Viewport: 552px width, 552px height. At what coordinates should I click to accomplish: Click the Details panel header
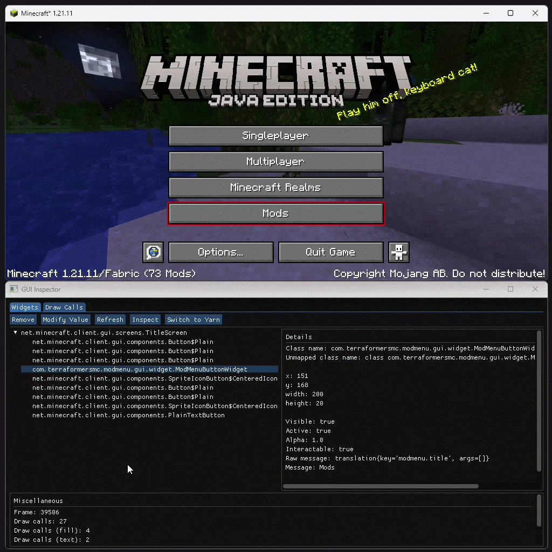click(x=299, y=337)
